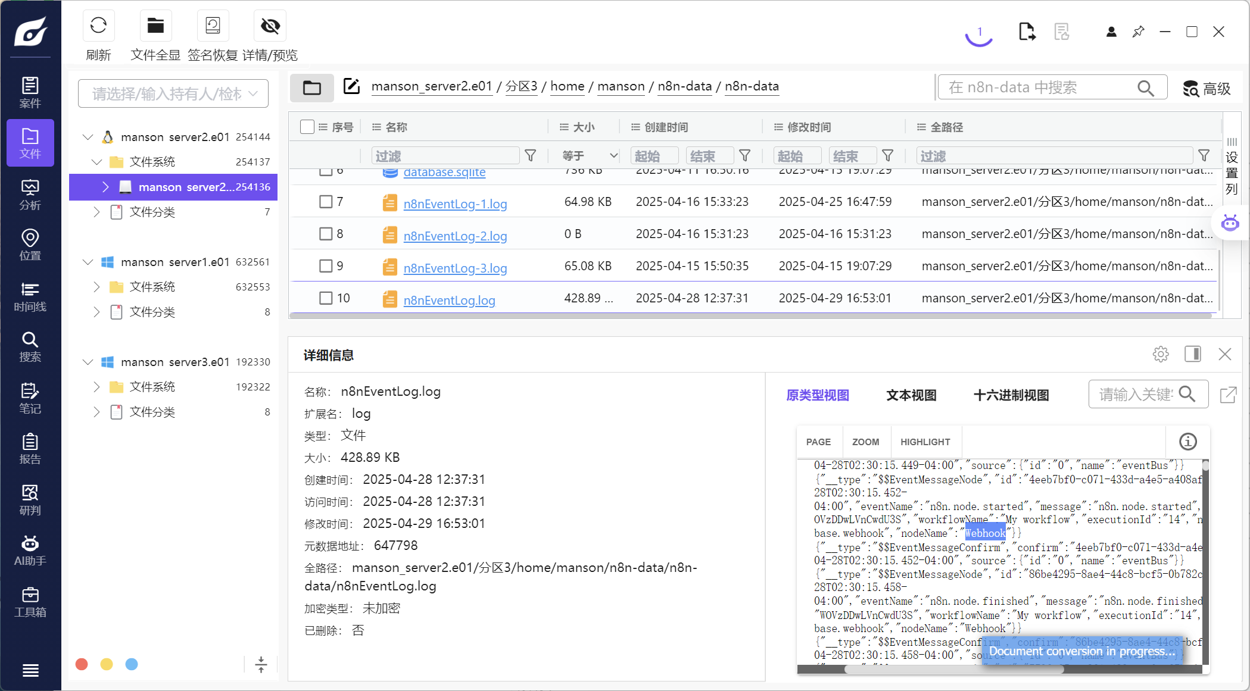The image size is (1250, 691).
Task: Switch to the 文本视图 tab
Action: click(x=911, y=395)
